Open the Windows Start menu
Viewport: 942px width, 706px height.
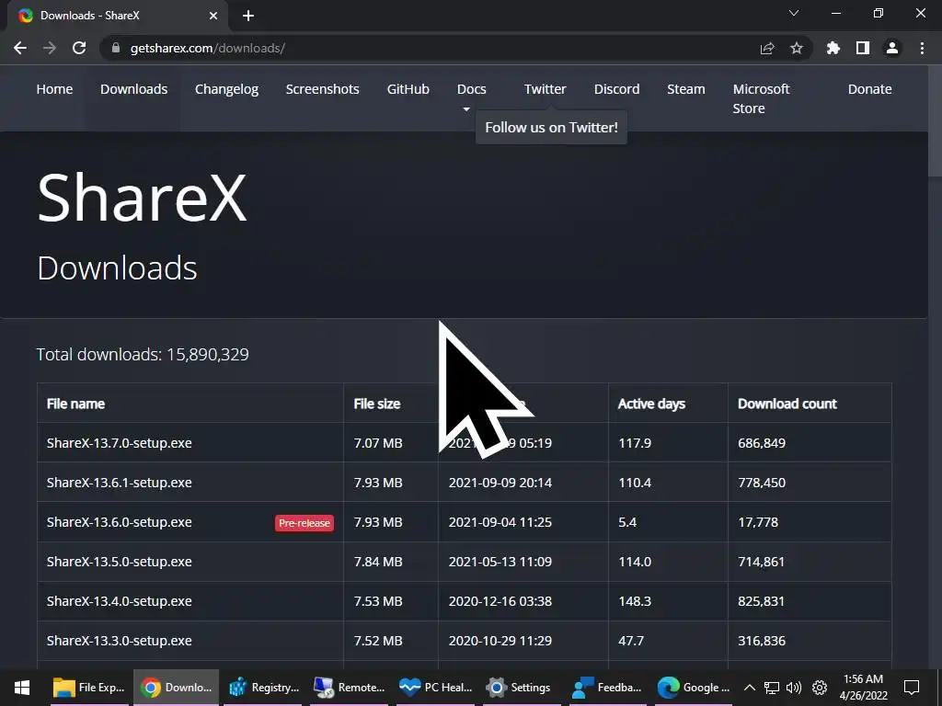(x=22, y=688)
